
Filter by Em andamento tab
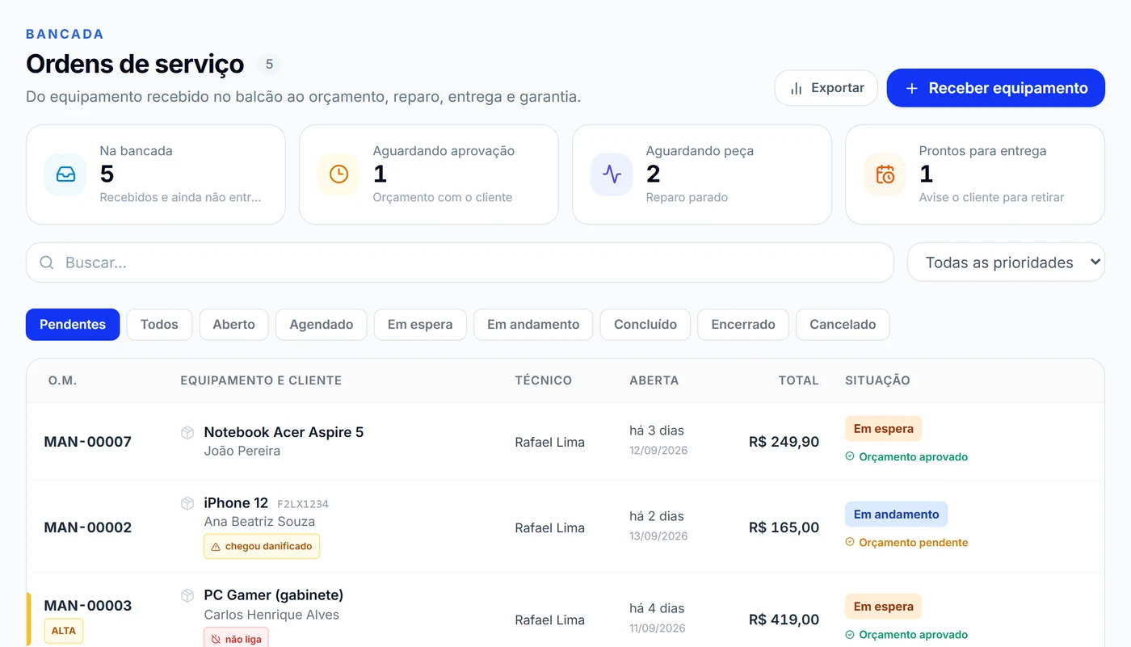[533, 325]
